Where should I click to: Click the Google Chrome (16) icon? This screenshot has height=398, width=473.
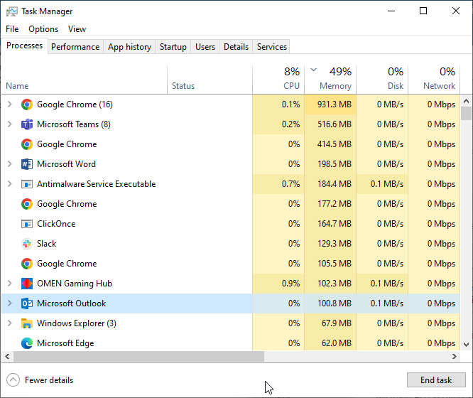coord(27,104)
